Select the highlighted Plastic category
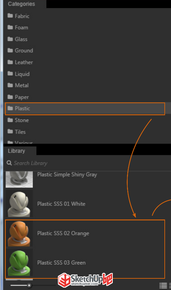Viewport: 171px width, 290px height. pos(85,109)
